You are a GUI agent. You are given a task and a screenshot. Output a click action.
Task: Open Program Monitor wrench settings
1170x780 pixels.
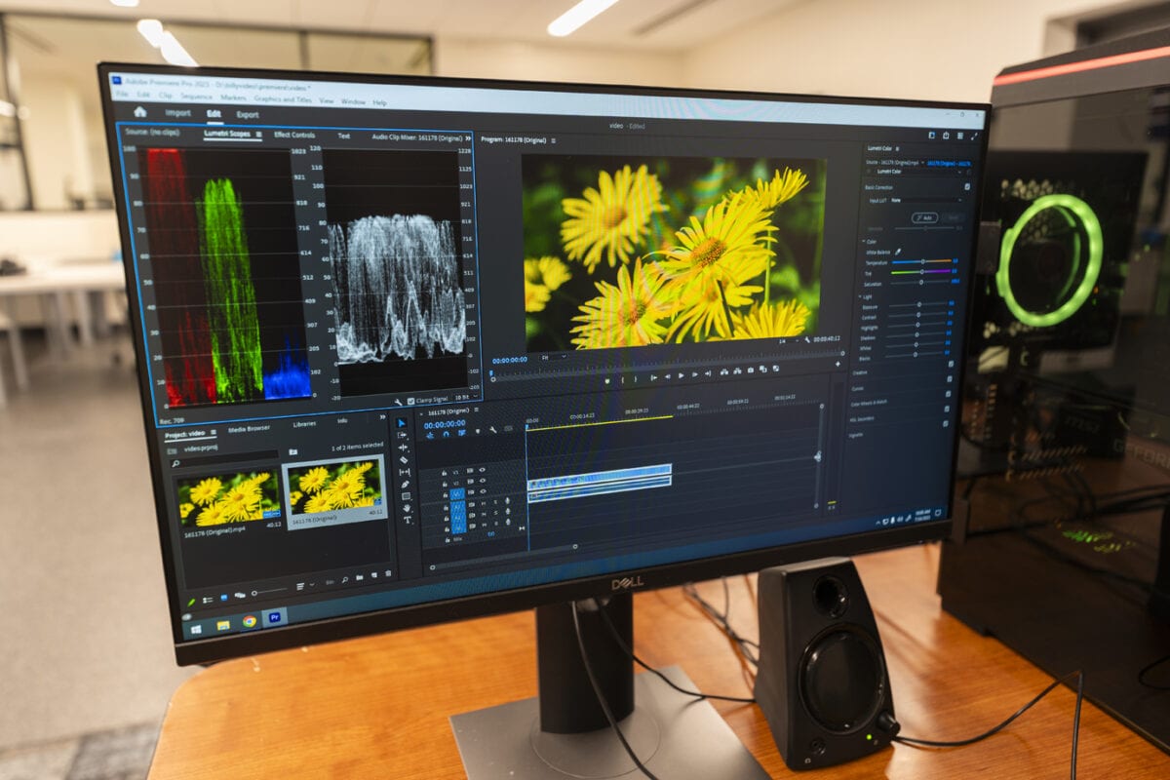click(x=807, y=340)
